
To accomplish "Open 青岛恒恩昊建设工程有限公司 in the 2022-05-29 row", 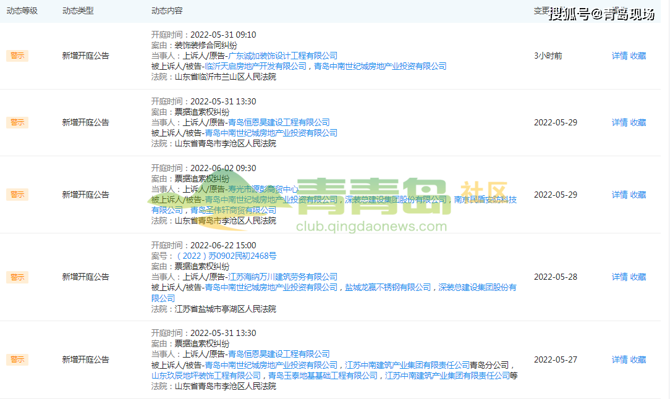I will pos(279,122).
